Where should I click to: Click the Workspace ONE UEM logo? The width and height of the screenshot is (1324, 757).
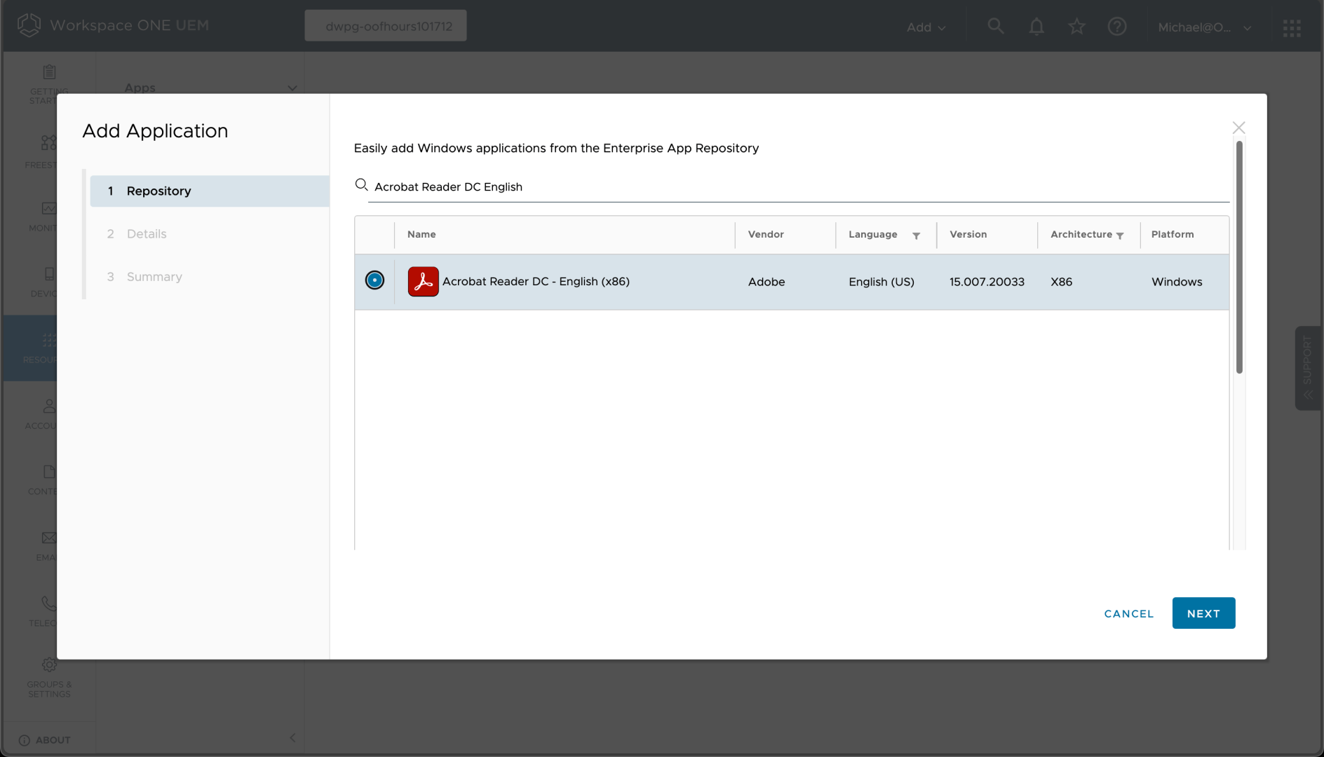(x=29, y=25)
